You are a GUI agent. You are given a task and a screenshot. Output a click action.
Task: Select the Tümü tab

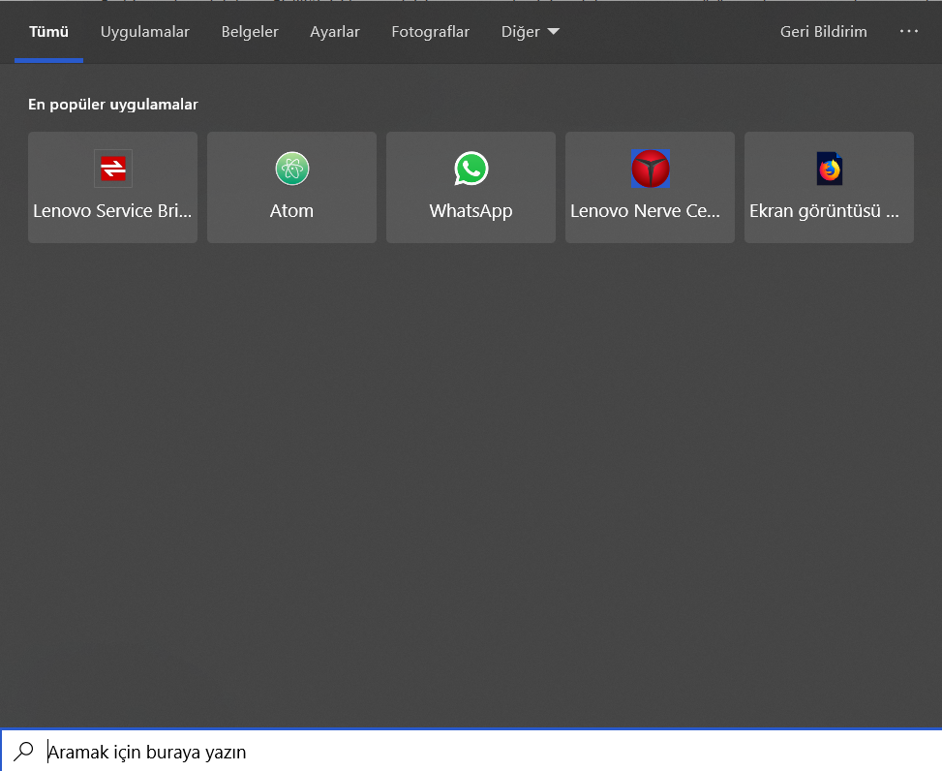[x=48, y=32]
